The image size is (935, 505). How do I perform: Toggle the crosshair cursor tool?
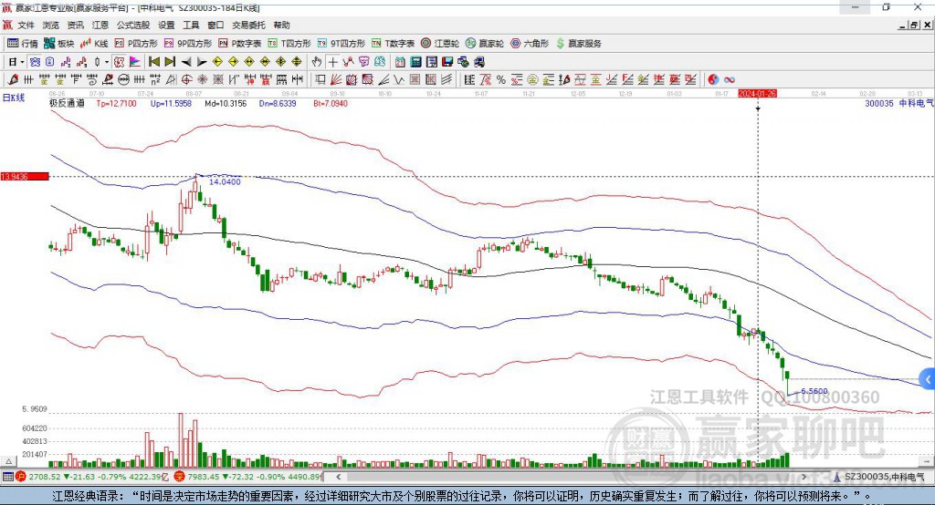point(332,62)
